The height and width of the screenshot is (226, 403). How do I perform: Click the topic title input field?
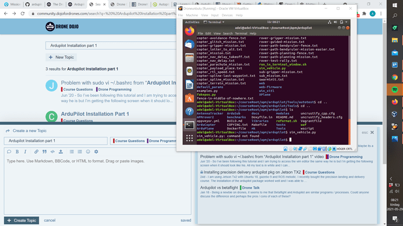(55, 141)
